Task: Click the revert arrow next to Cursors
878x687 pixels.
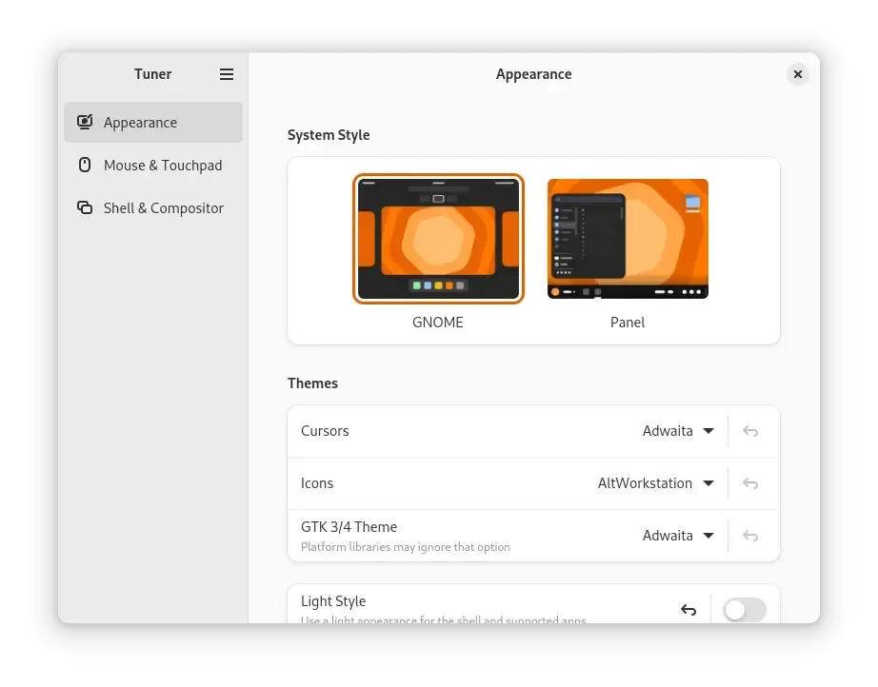Action: (750, 430)
